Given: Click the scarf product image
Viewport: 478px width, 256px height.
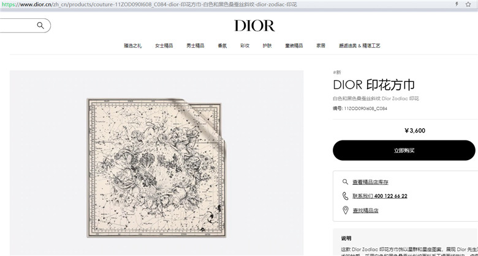Looking at the screenshot, I should [157, 168].
